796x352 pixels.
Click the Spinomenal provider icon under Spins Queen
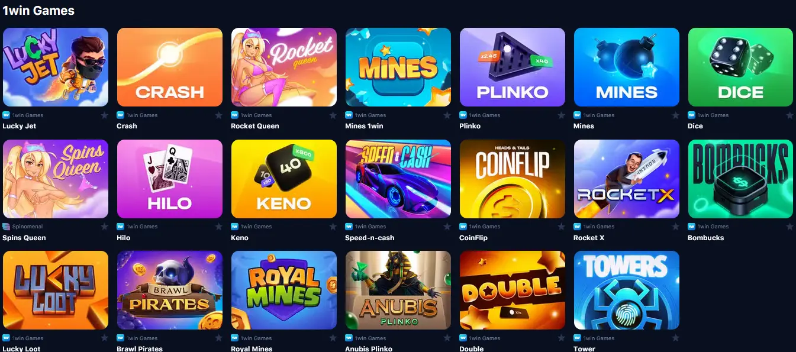(x=6, y=227)
